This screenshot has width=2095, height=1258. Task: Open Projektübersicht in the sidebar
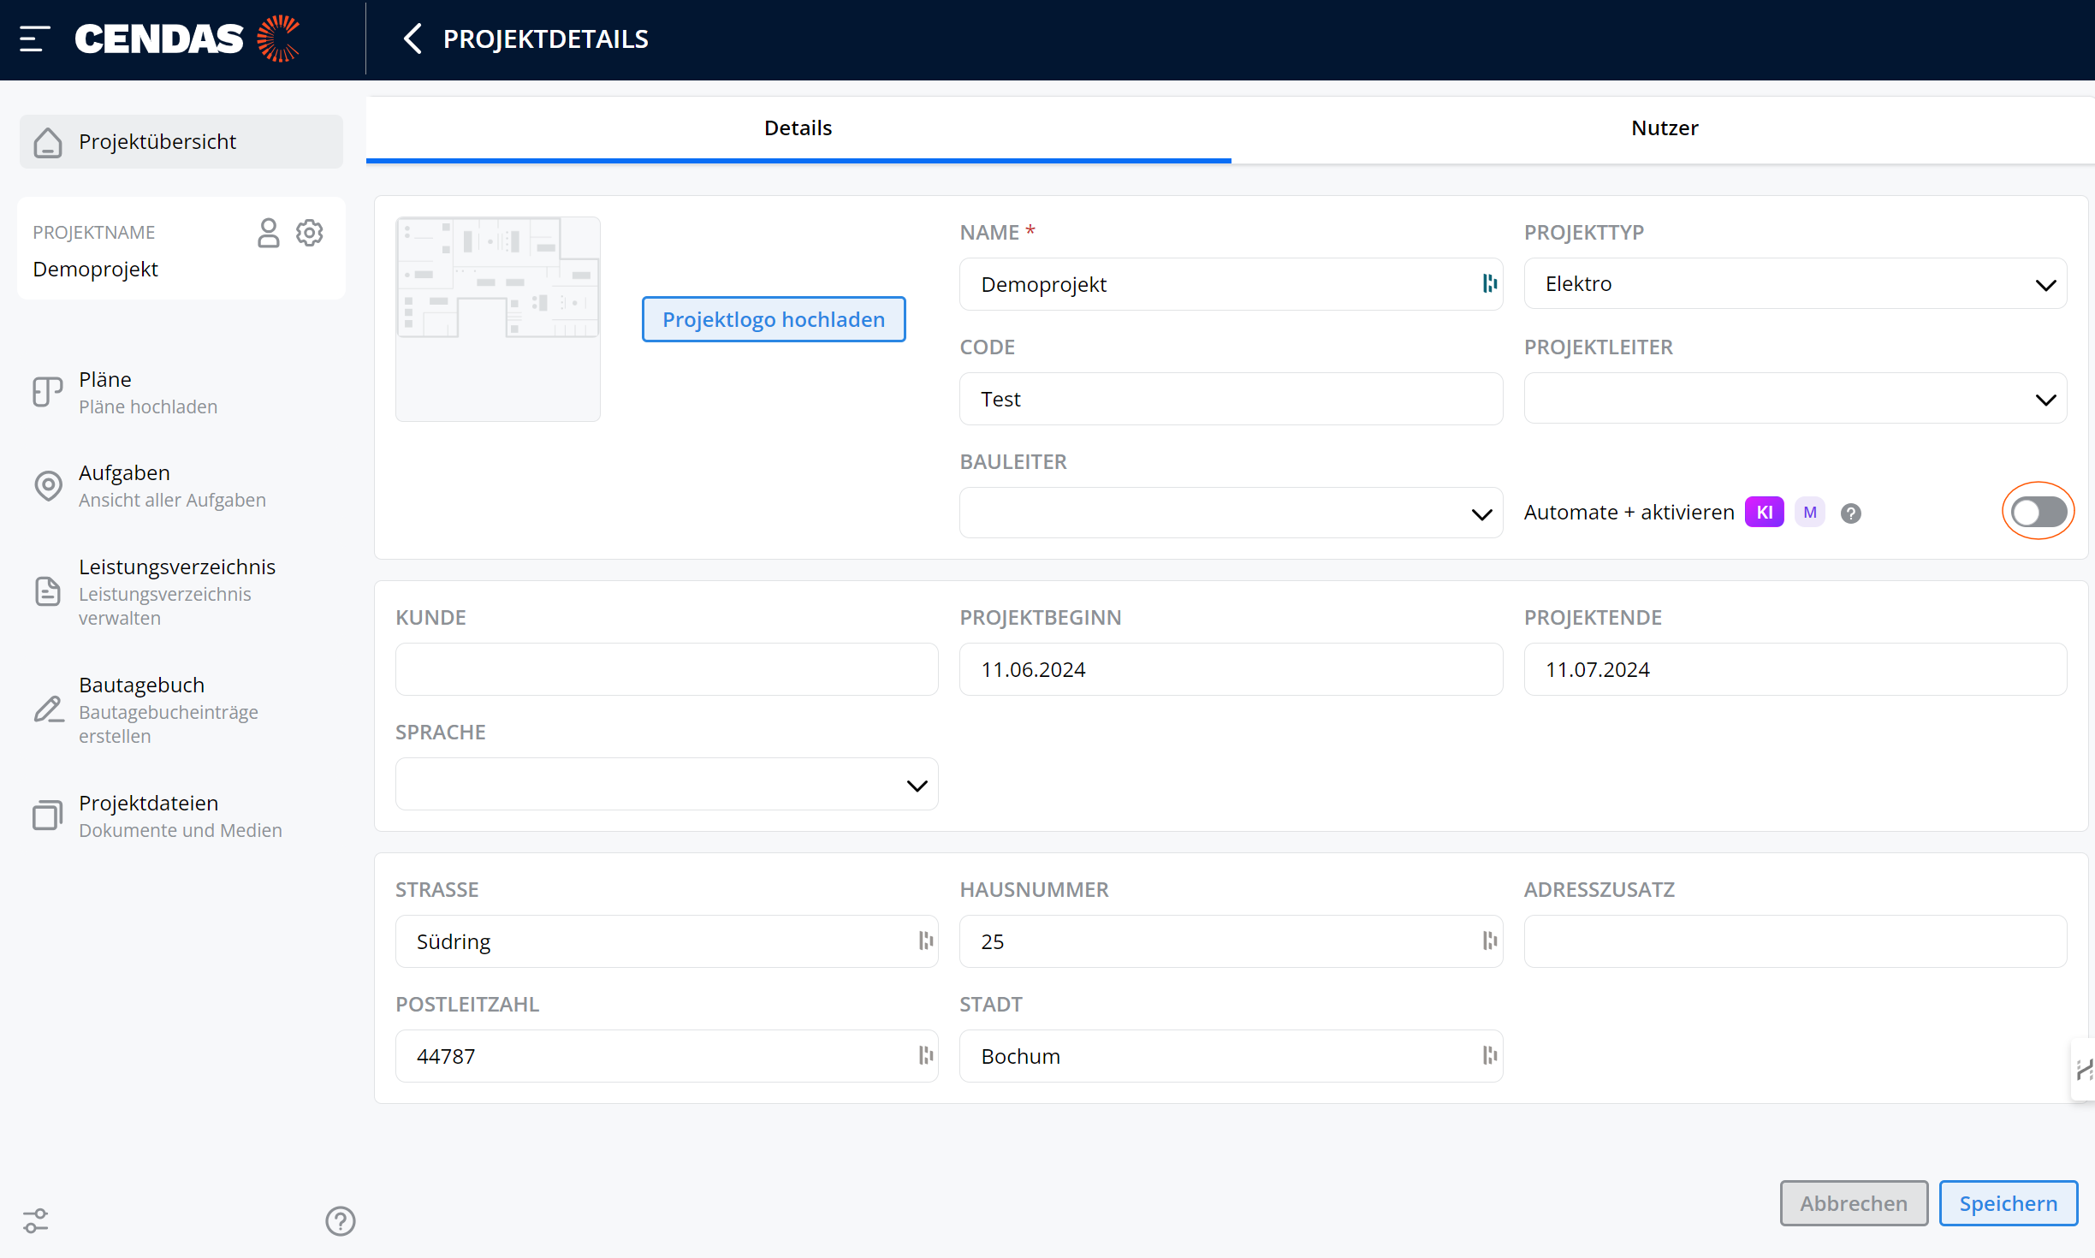[x=181, y=142]
